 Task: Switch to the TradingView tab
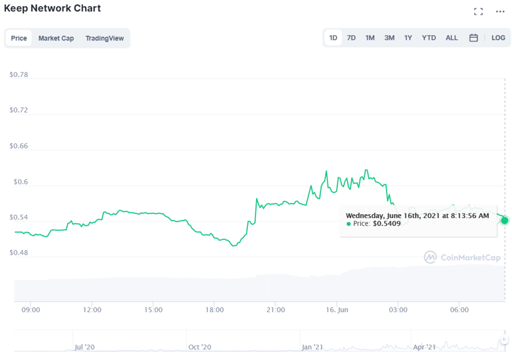[105, 38]
